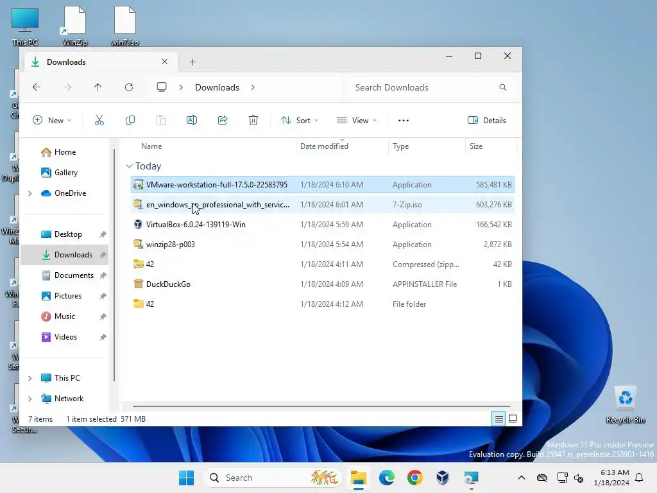Add a new Explorer tab
Image resolution: width=657 pixels, height=493 pixels.
click(192, 62)
